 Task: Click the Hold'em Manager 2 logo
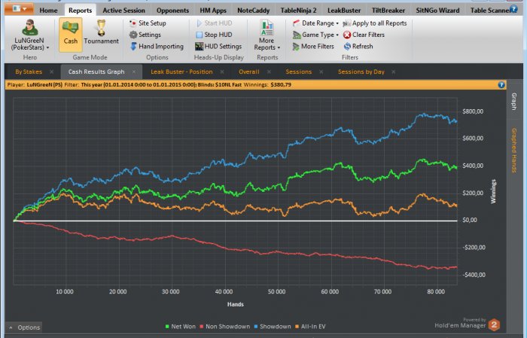pyautogui.click(x=494, y=325)
